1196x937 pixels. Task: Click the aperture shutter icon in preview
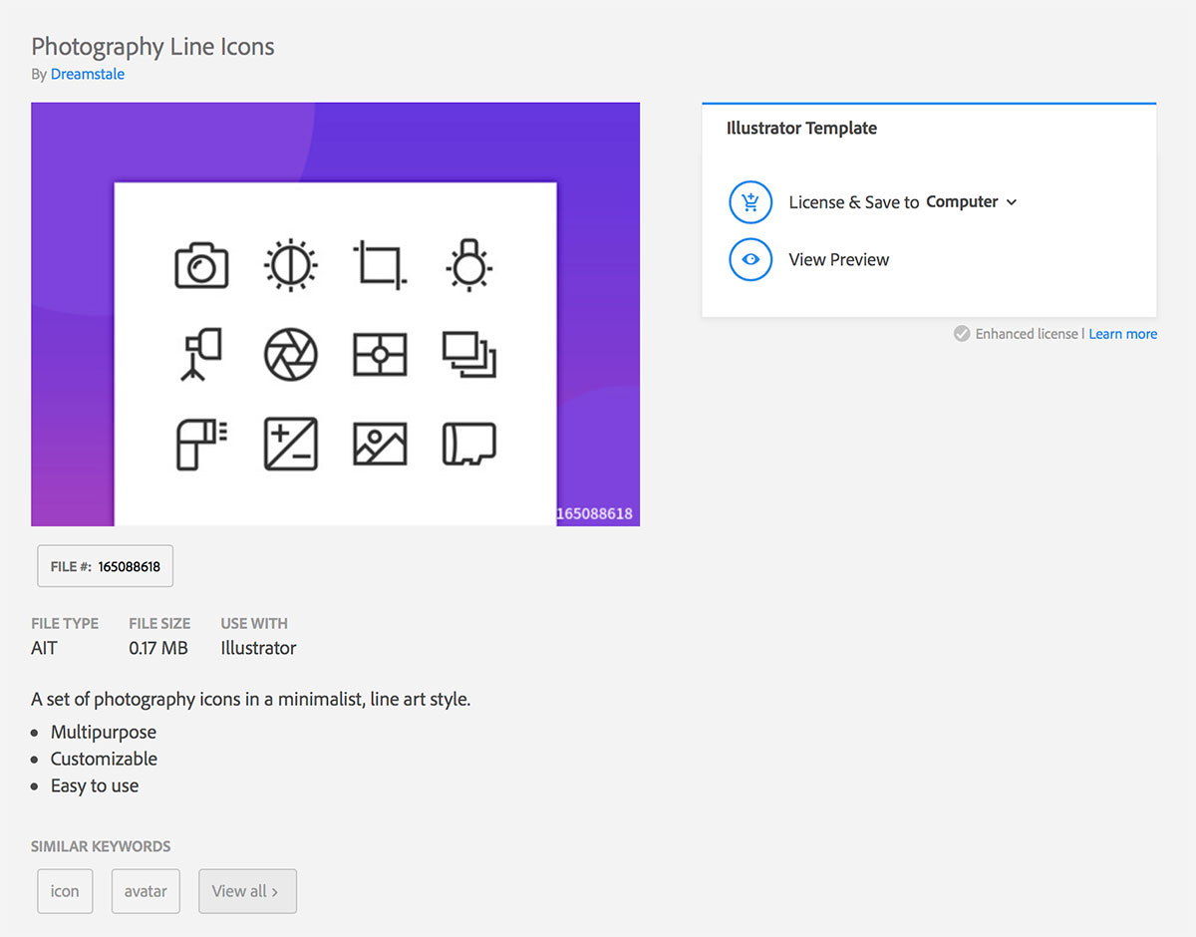coord(290,354)
